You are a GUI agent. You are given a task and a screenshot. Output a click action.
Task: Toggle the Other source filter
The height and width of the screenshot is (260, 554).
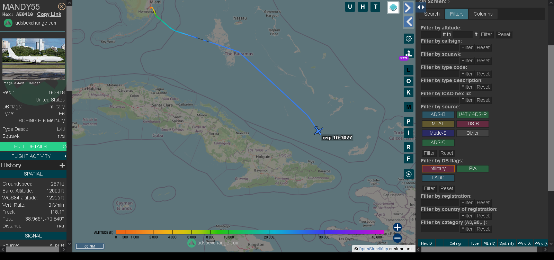point(473,133)
